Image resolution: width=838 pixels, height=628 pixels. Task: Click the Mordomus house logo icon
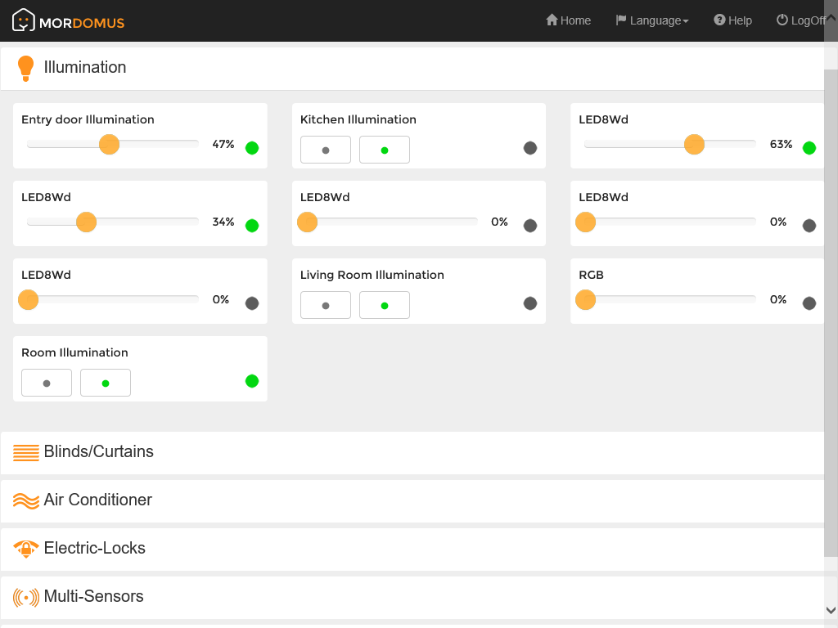coord(24,20)
